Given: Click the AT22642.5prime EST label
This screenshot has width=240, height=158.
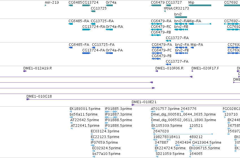Looking at the screenshot, I should [85, 120].
